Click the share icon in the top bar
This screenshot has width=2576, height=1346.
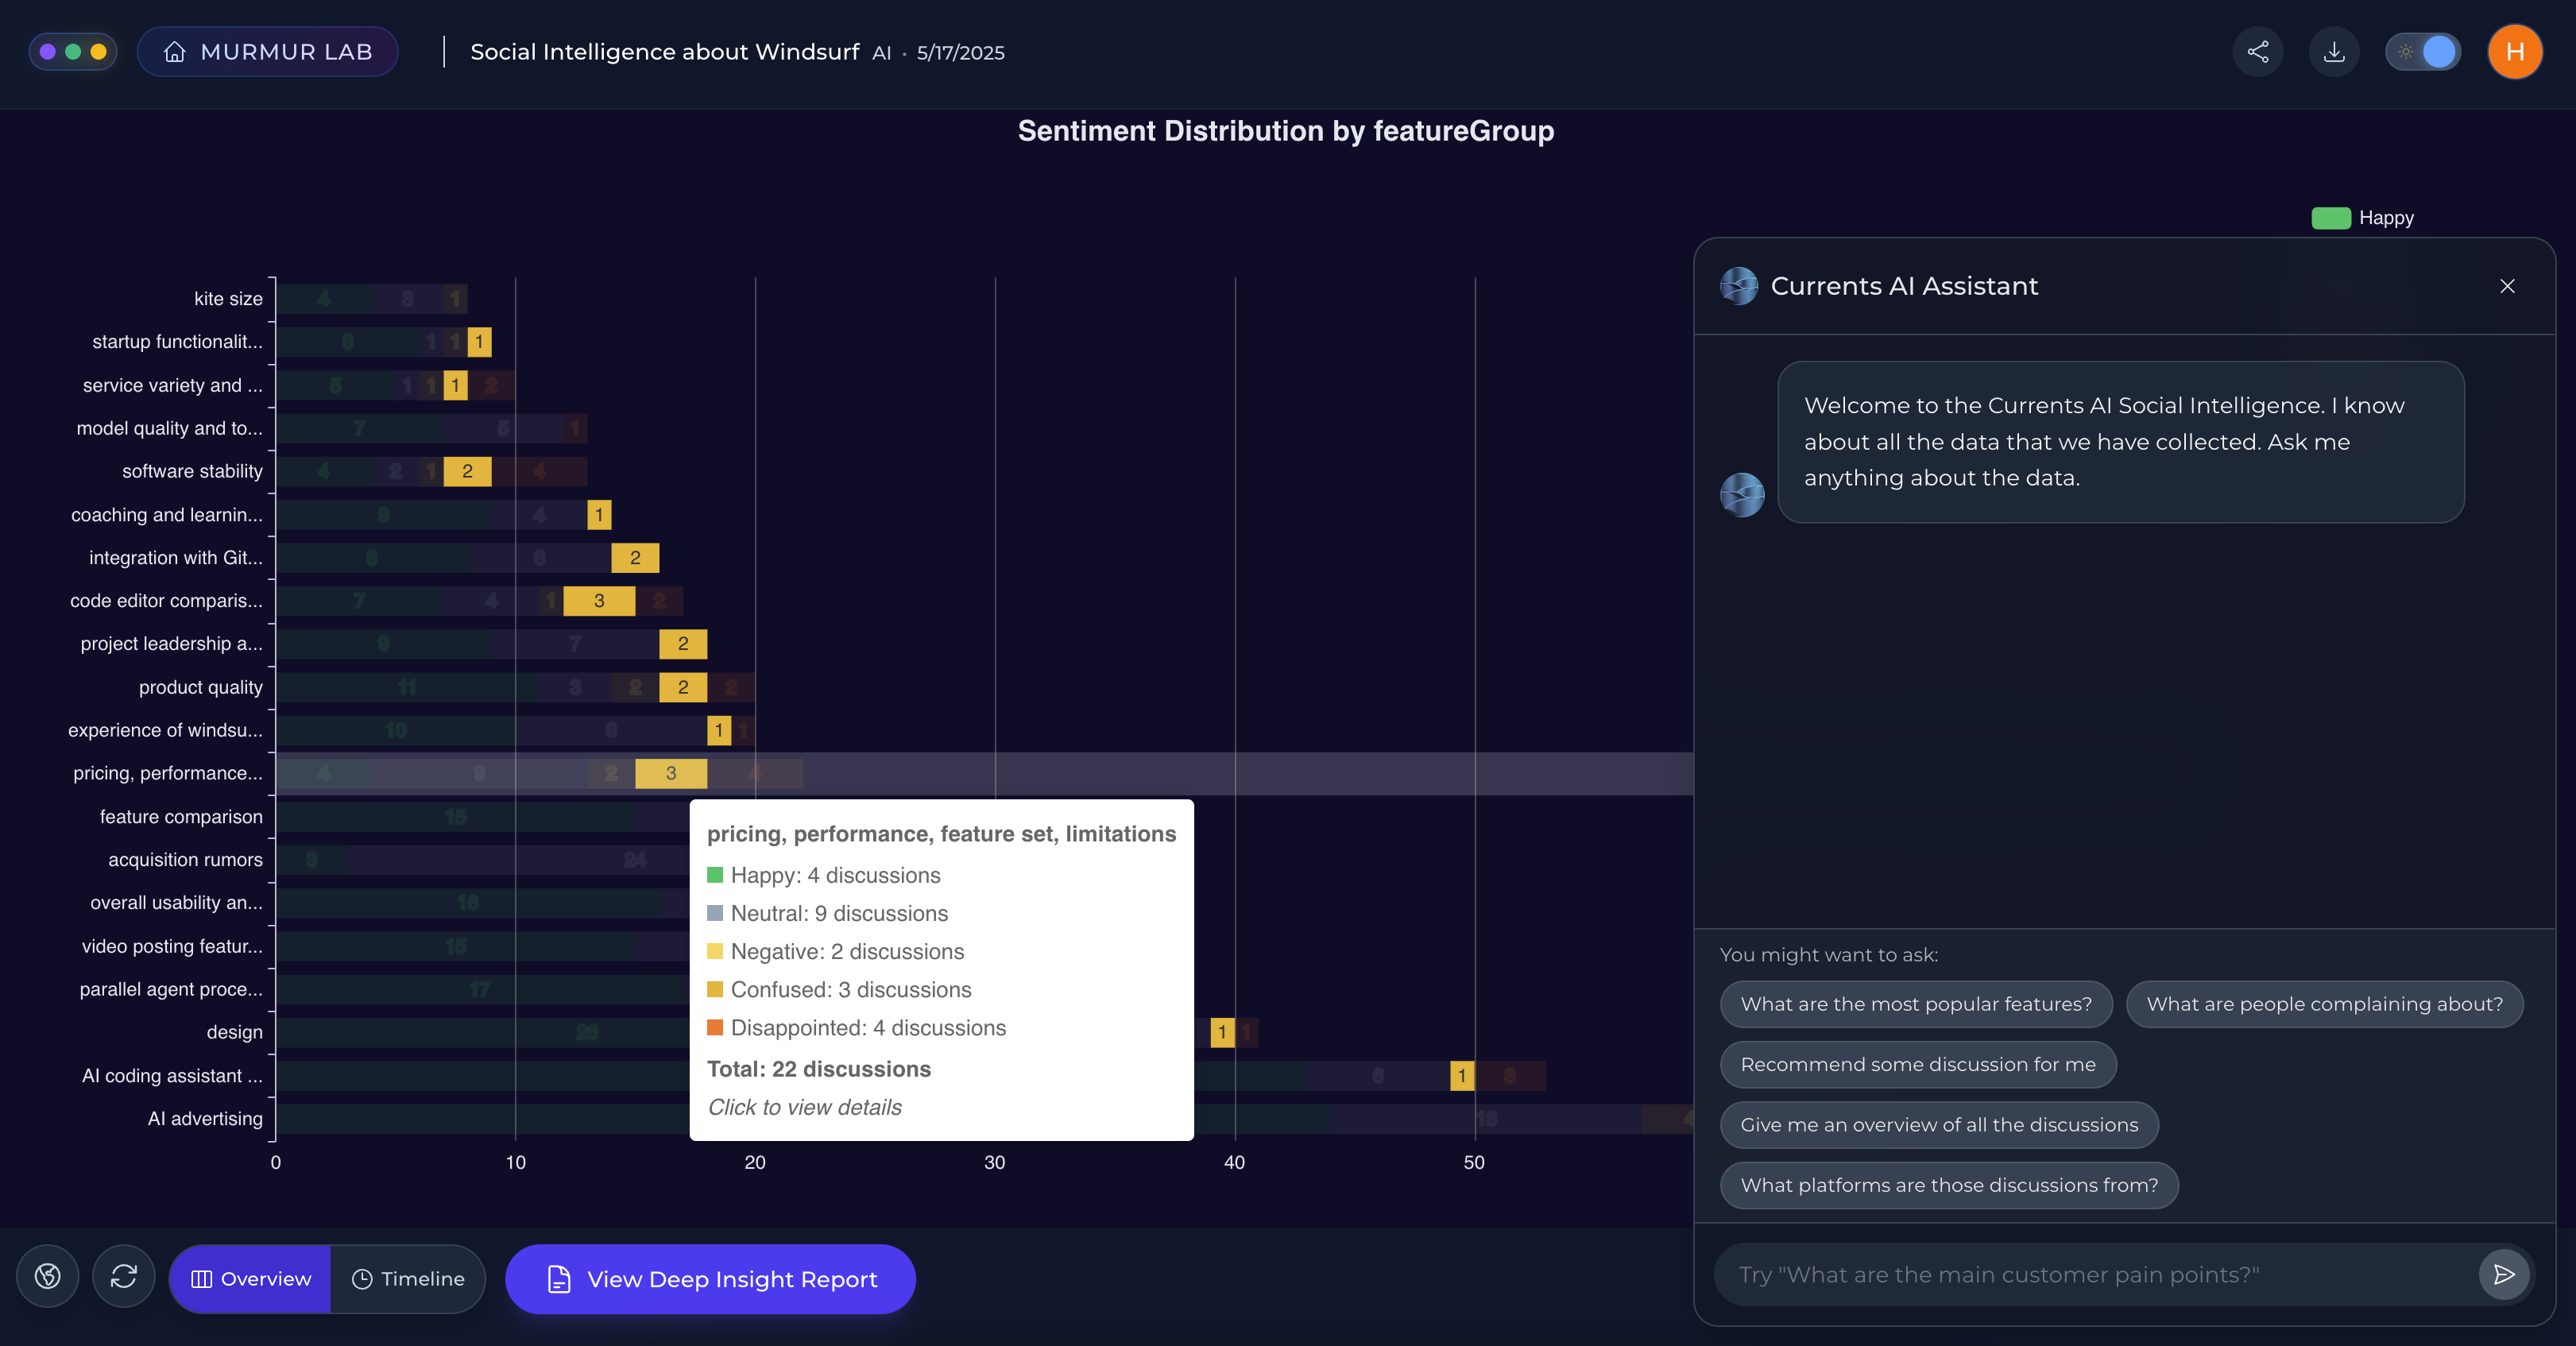(2258, 51)
